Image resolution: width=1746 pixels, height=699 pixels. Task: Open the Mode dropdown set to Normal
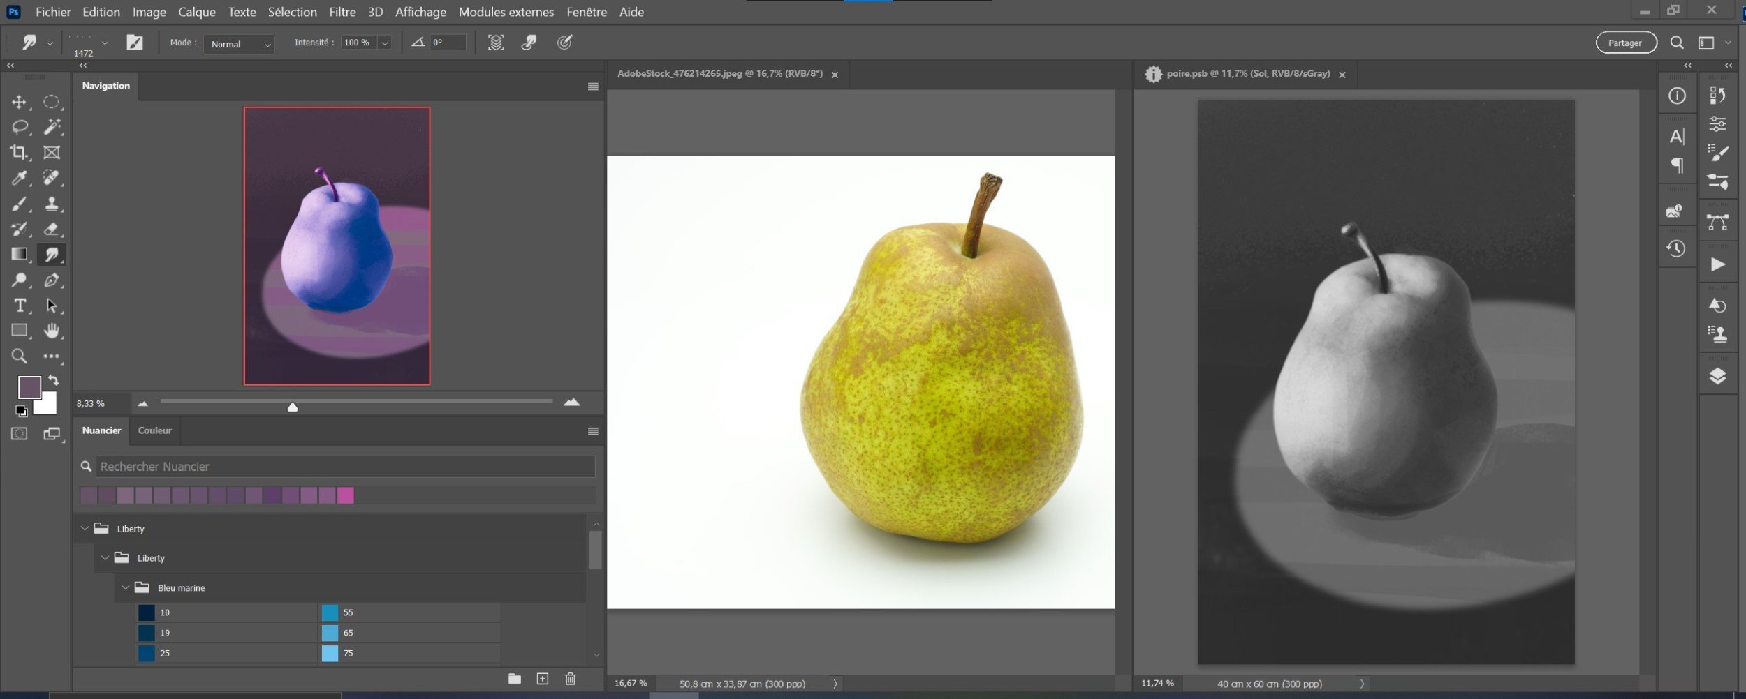[239, 44]
